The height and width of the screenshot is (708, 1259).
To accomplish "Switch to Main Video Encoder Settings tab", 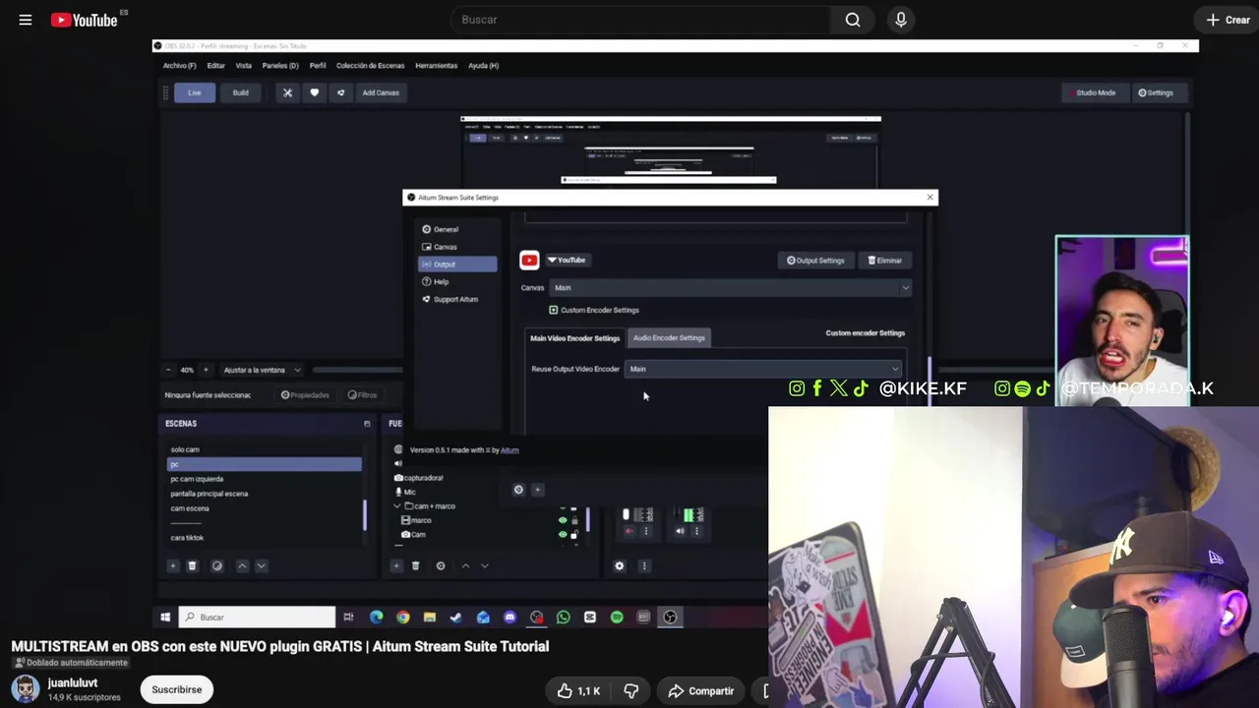I will [575, 338].
